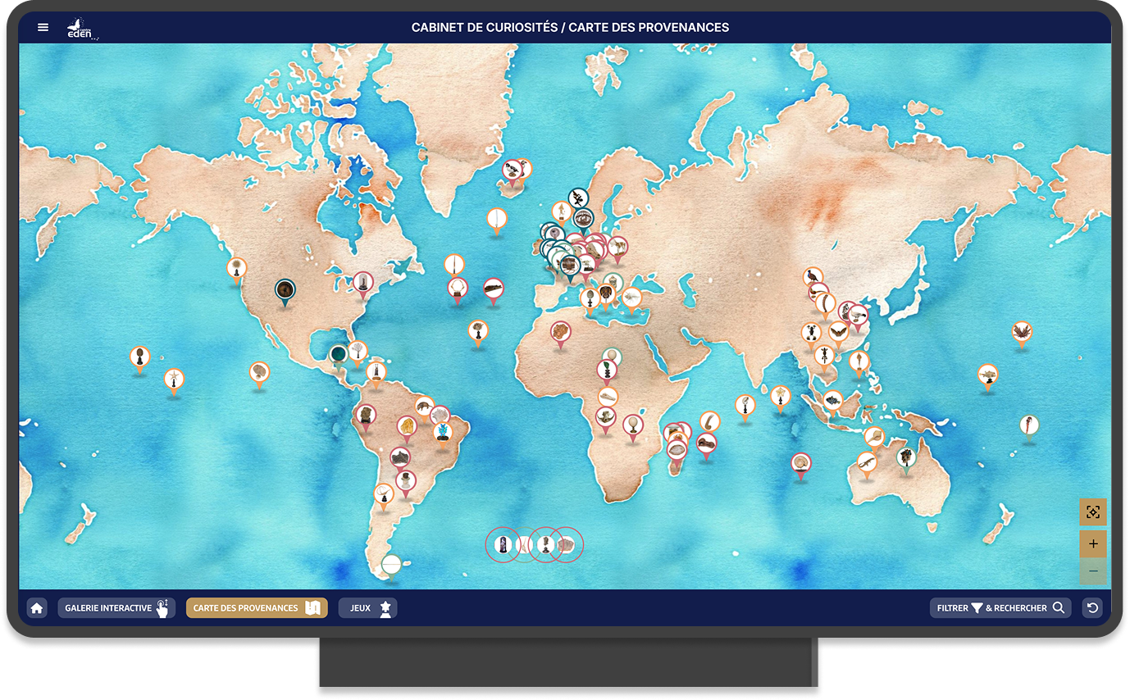
Task: Click the recenter map view icon
Action: point(1092,512)
